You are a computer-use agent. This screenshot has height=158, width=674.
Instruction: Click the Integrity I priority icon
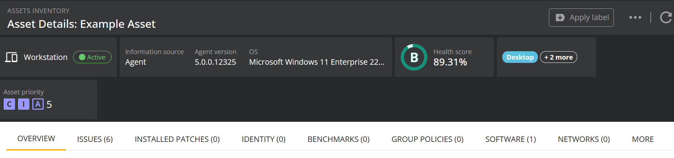pos(23,104)
